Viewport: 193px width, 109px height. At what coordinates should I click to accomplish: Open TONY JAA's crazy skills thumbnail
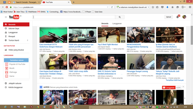point(82,62)
